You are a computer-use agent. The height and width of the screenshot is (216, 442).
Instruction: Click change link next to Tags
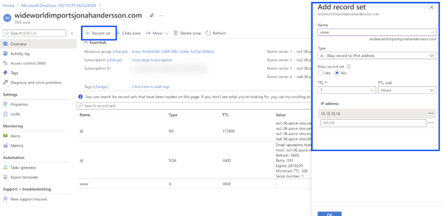click(x=100, y=87)
